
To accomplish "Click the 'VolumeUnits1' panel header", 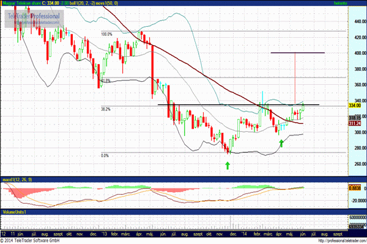I will (14, 212).
